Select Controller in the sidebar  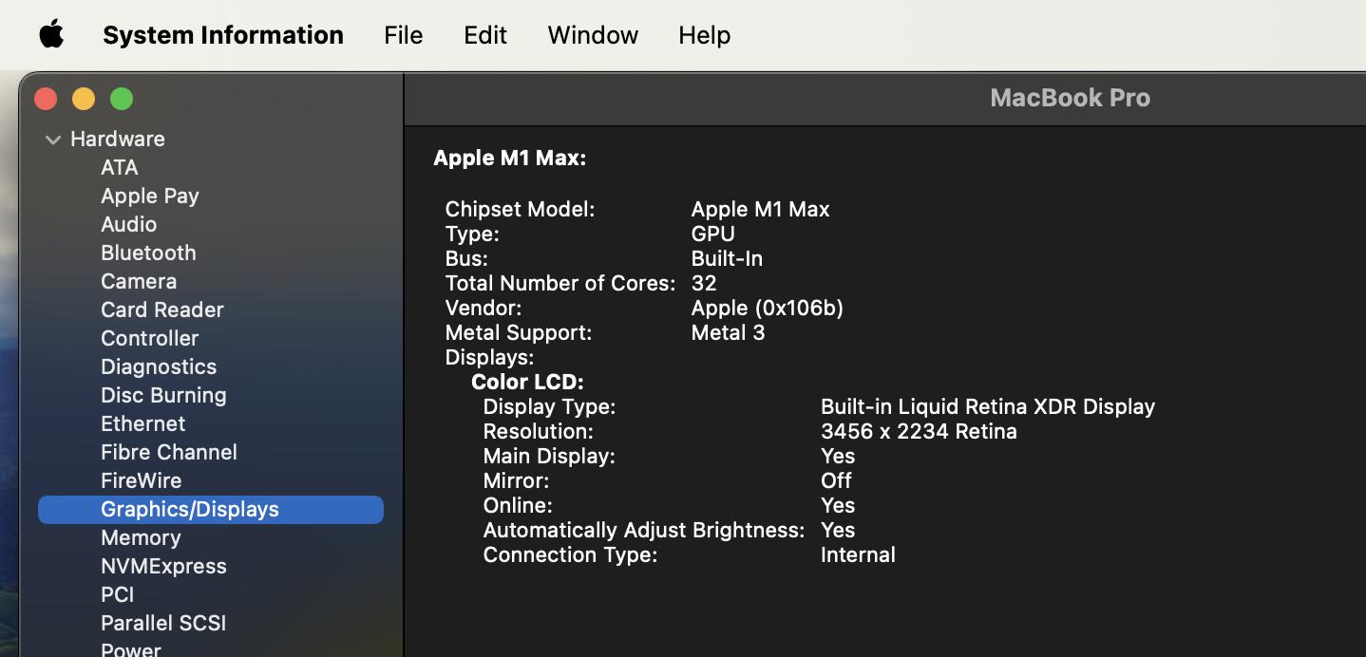click(x=150, y=338)
